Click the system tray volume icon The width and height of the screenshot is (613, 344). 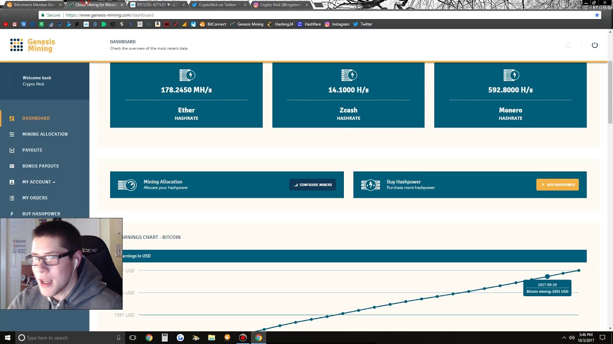coord(571,338)
